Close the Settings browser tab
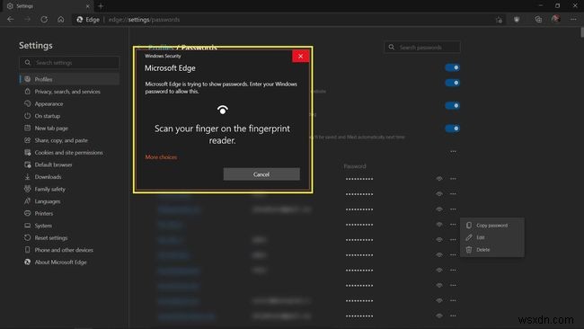This screenshot has height=329, width=584. pyautogui.click(x=88, y=6)
